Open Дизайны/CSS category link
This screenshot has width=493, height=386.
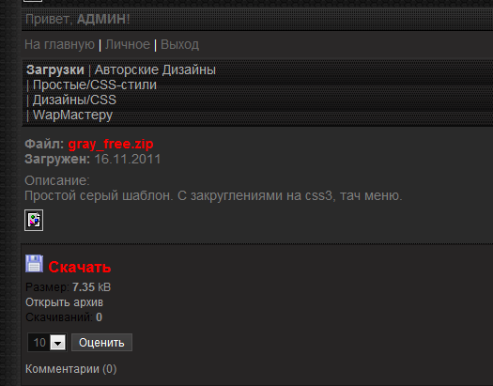74,100
